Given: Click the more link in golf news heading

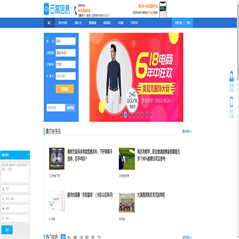Looking at the screenshot, I should [187, 131].
